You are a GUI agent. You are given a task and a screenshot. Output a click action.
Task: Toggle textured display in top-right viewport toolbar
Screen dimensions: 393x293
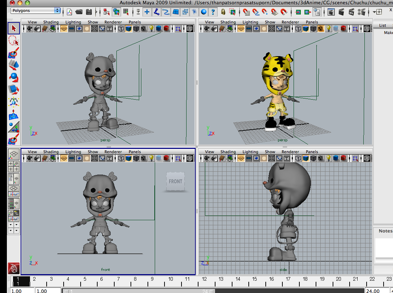[x=321, y=29]
